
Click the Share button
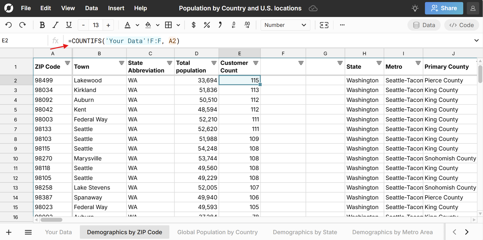pyautogui.click(x=444, y=8)
